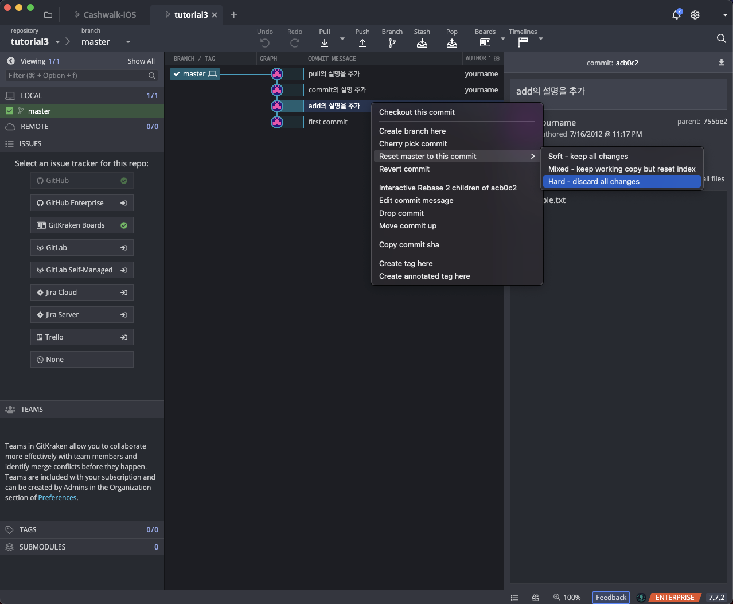733x604 pixels.
Task: Toggle the master branch checkbox in LOCAL
Action: pos(10,111)
